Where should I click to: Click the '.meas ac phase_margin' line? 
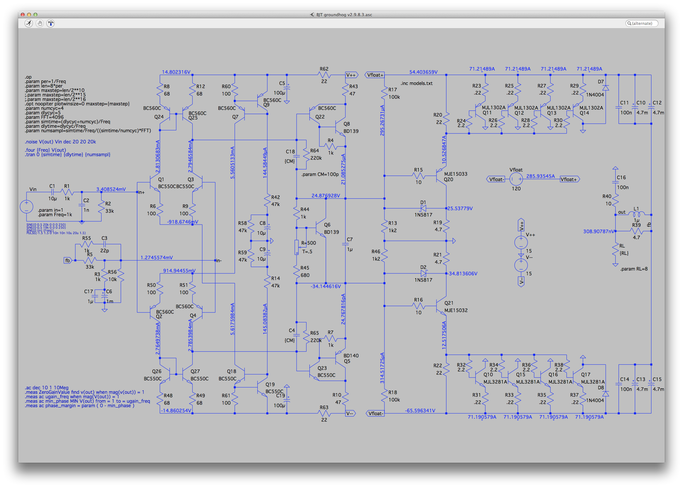coord(80,406)
